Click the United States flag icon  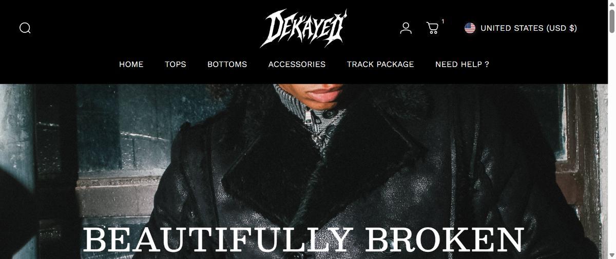pos(470,28)
